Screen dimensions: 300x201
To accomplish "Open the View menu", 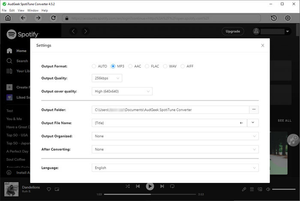I will pyautogui.click(x=21, y=10).
